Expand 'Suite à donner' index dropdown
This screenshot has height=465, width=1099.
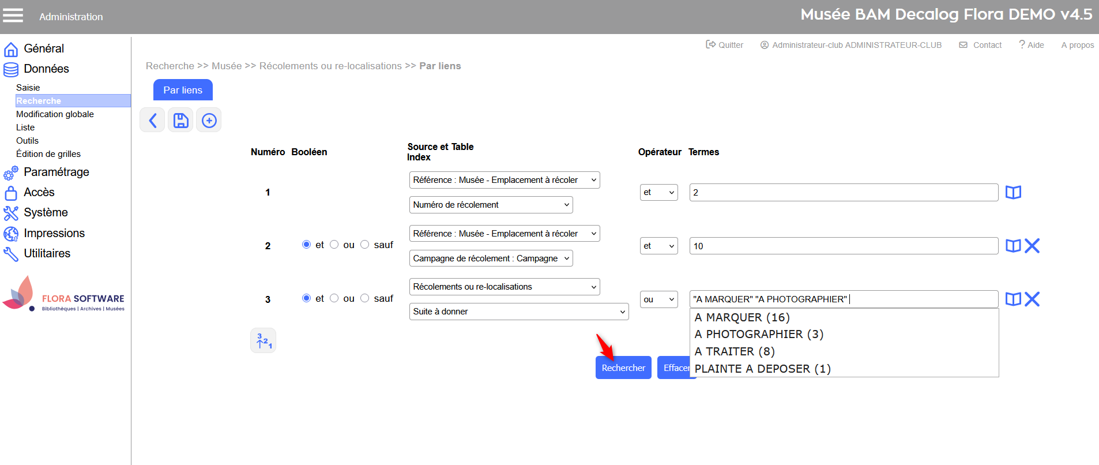pos(518,312)
